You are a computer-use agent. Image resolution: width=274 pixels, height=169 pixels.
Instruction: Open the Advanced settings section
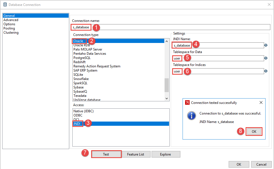point(11,20)
